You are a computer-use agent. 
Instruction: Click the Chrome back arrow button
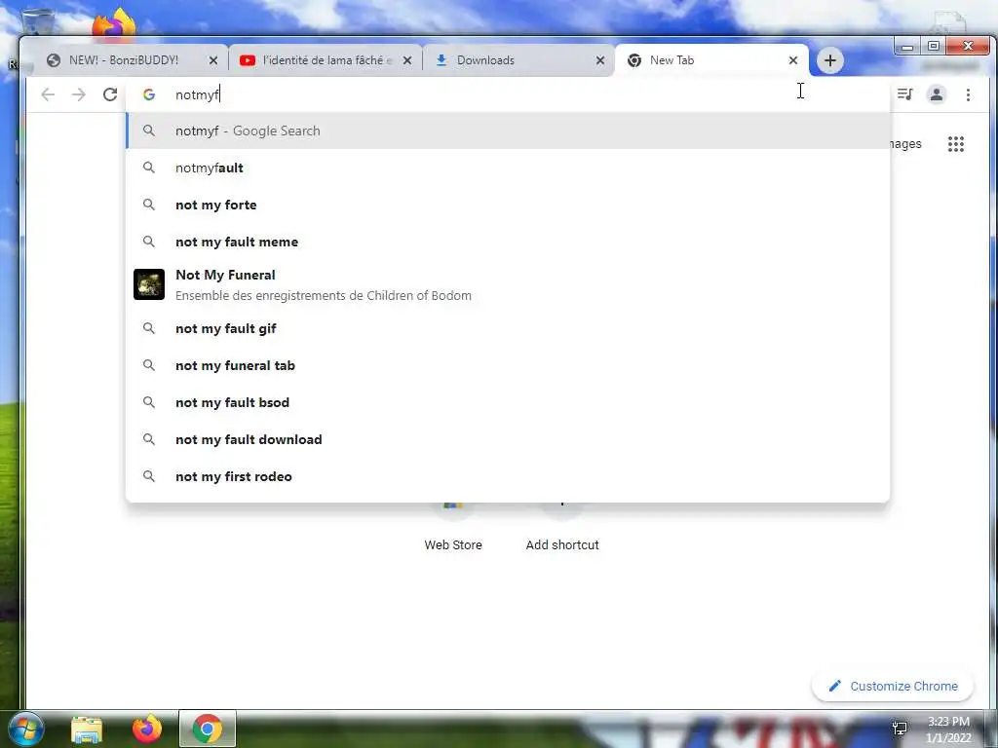point(48,94)
